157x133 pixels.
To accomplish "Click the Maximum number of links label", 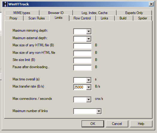I will click(30, 111).
